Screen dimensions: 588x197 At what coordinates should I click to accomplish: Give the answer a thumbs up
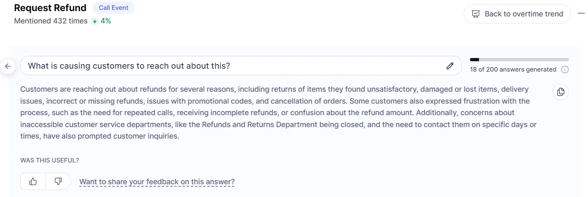33,181
